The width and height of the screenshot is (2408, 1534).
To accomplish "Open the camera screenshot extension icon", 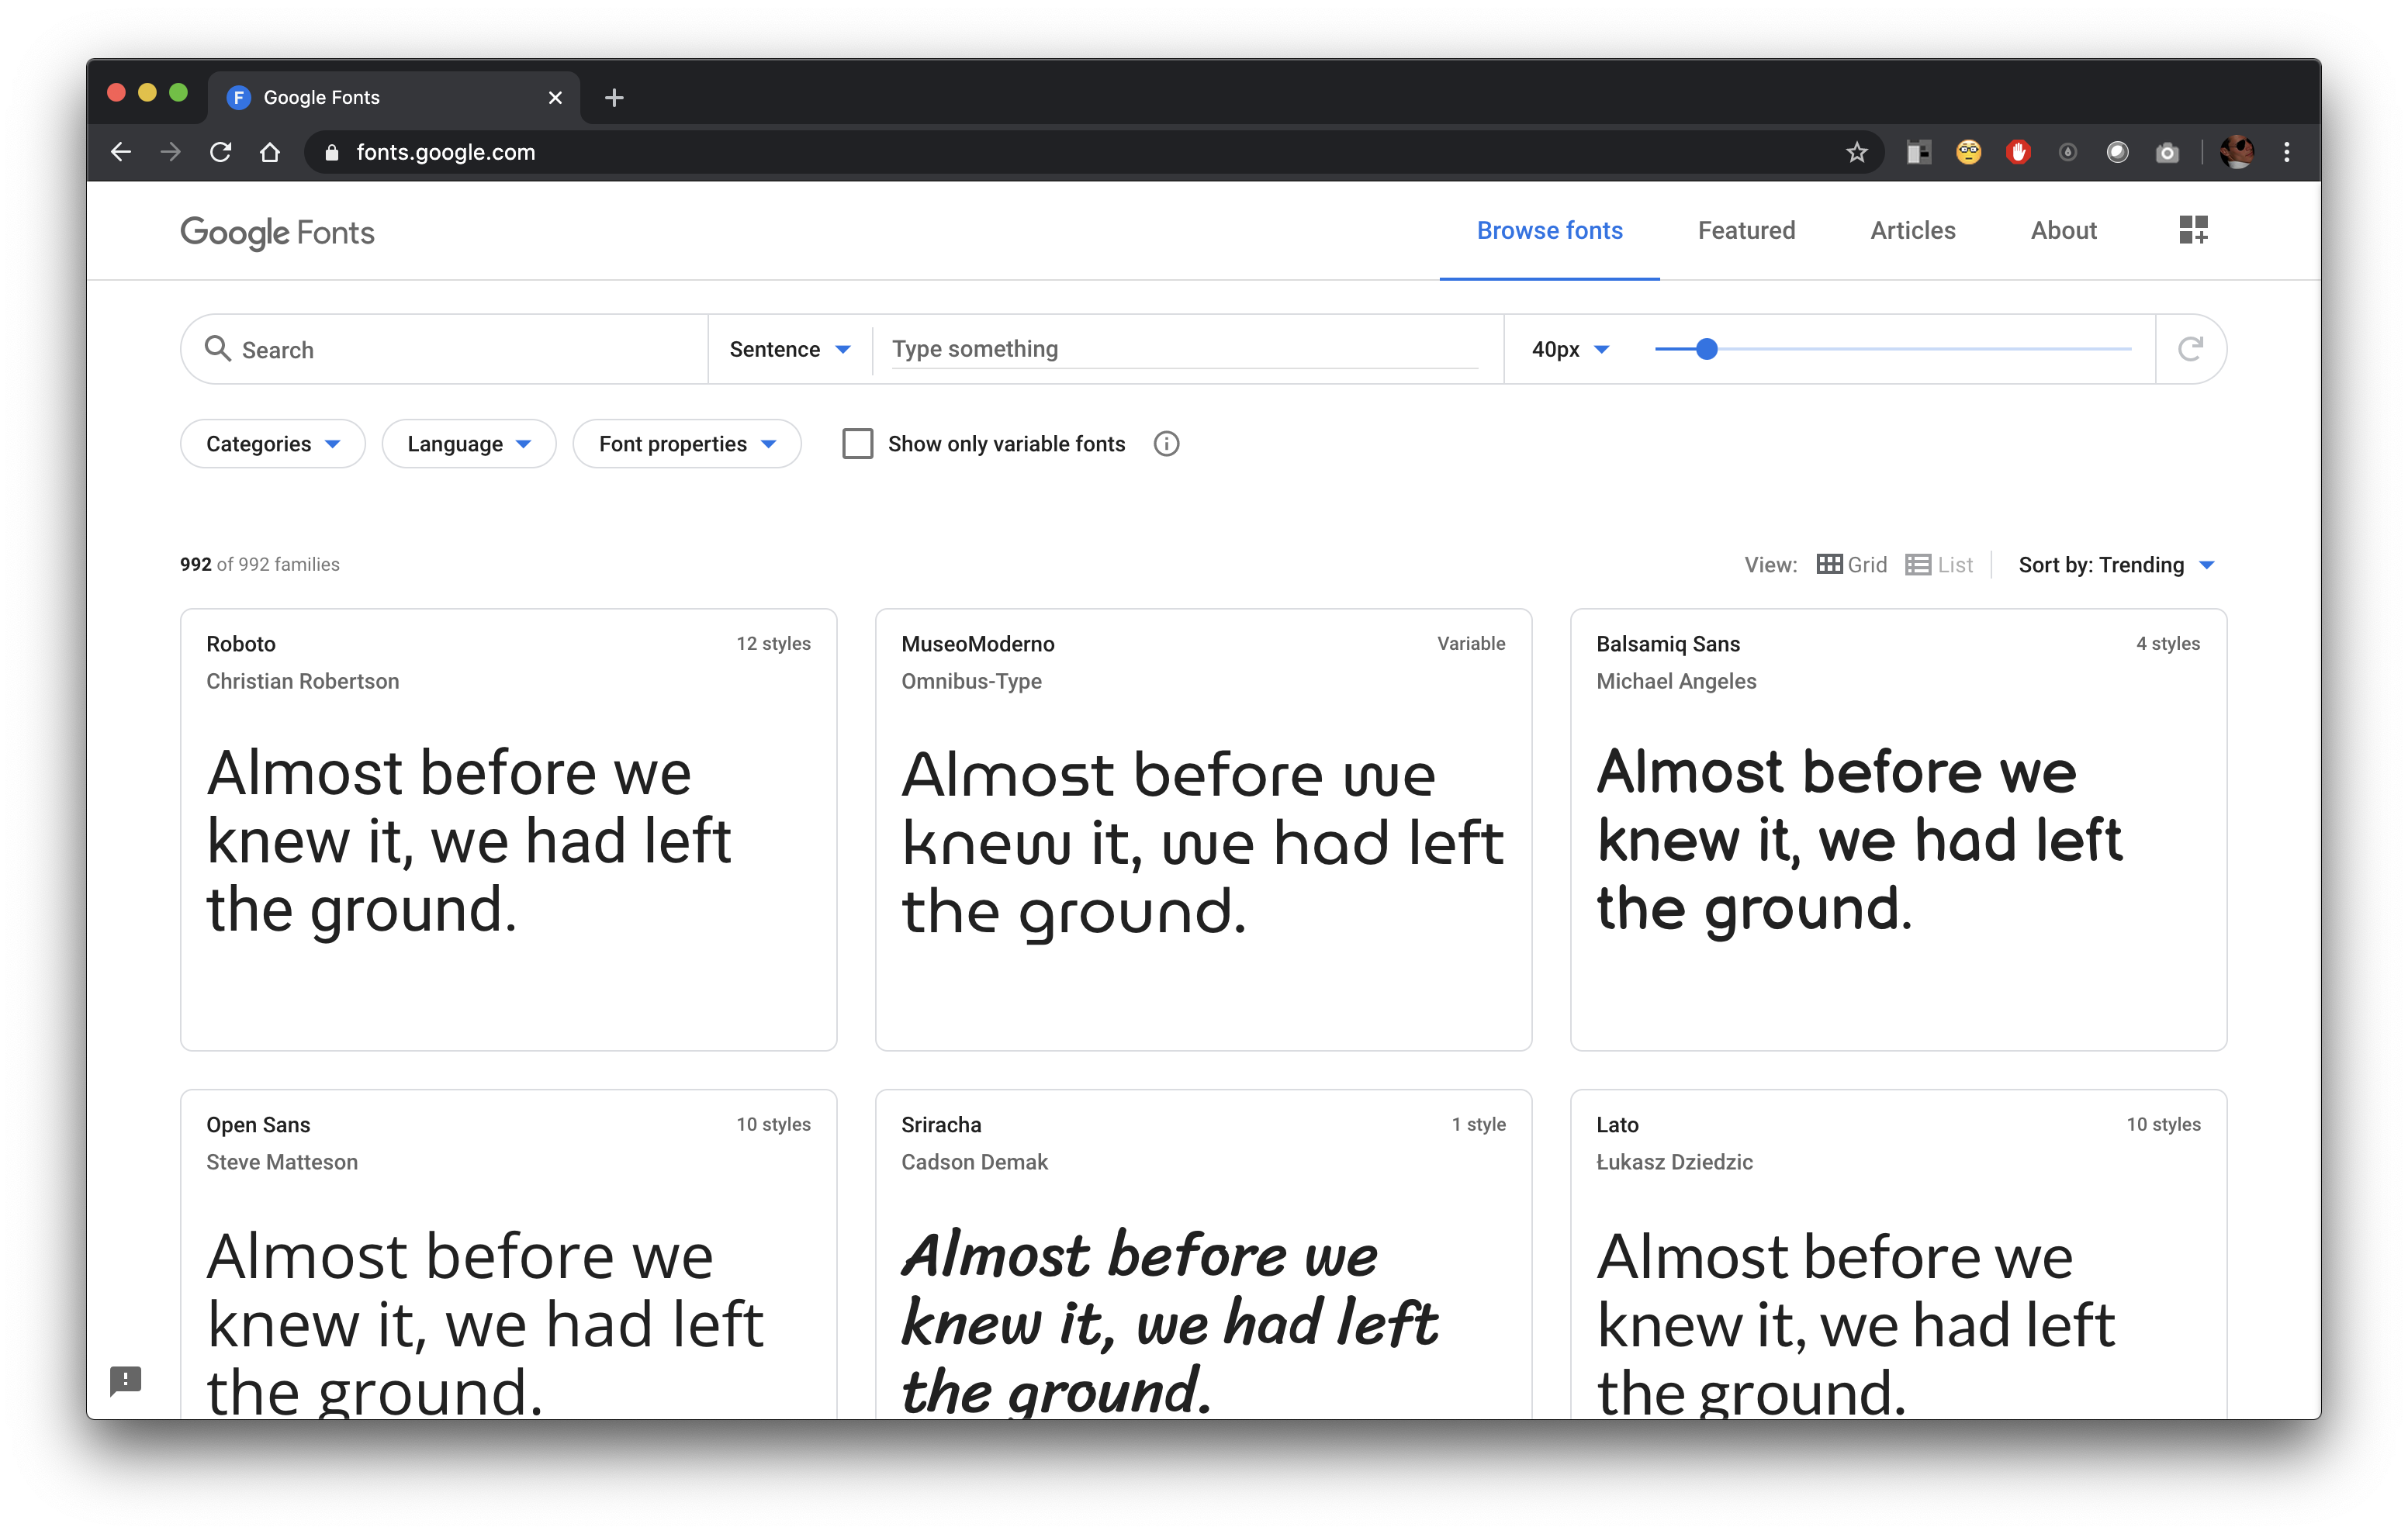I will pyautogui.click(x=2167, y=152).
